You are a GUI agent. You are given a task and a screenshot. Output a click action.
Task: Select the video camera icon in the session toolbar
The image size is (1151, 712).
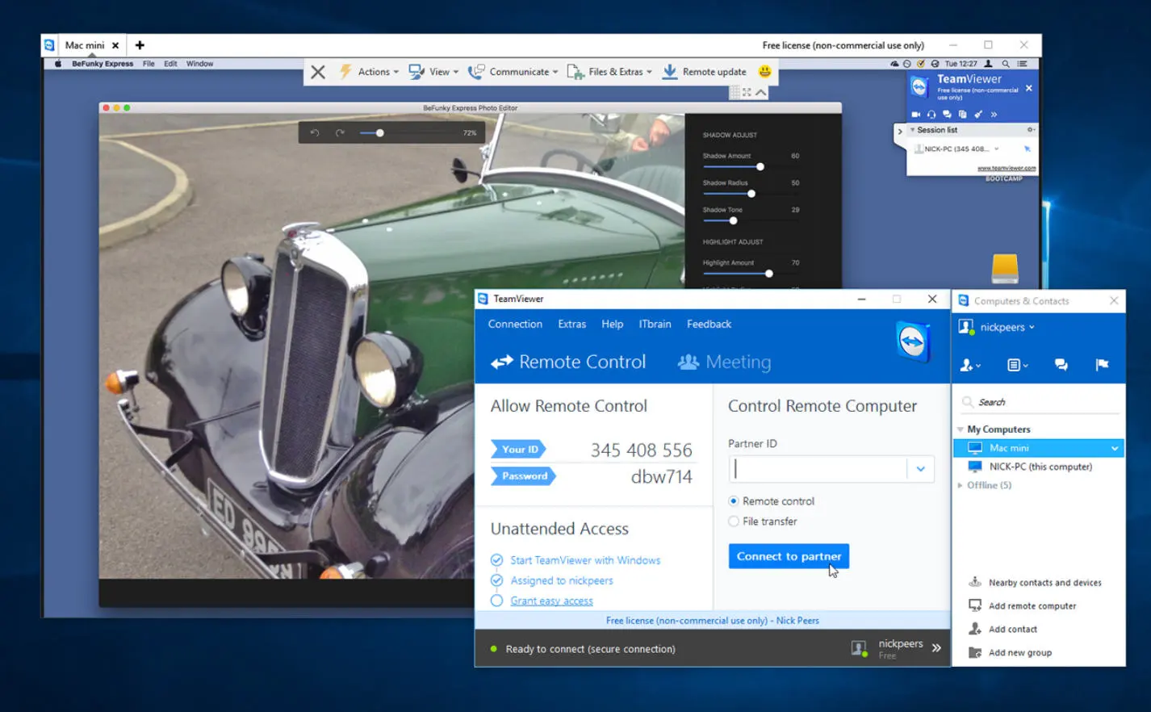[x=917, y=114]
